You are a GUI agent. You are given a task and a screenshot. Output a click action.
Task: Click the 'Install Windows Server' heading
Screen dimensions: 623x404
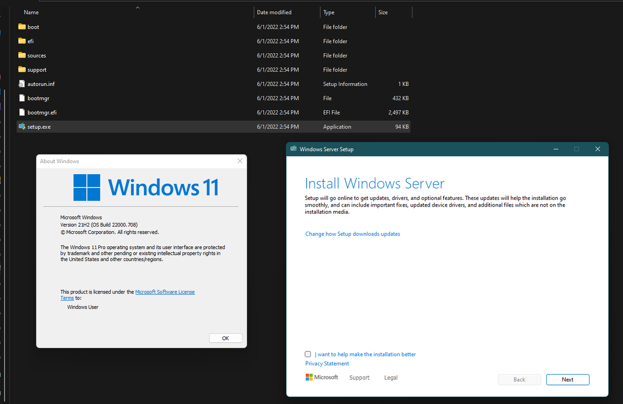[x=374, y=183]
